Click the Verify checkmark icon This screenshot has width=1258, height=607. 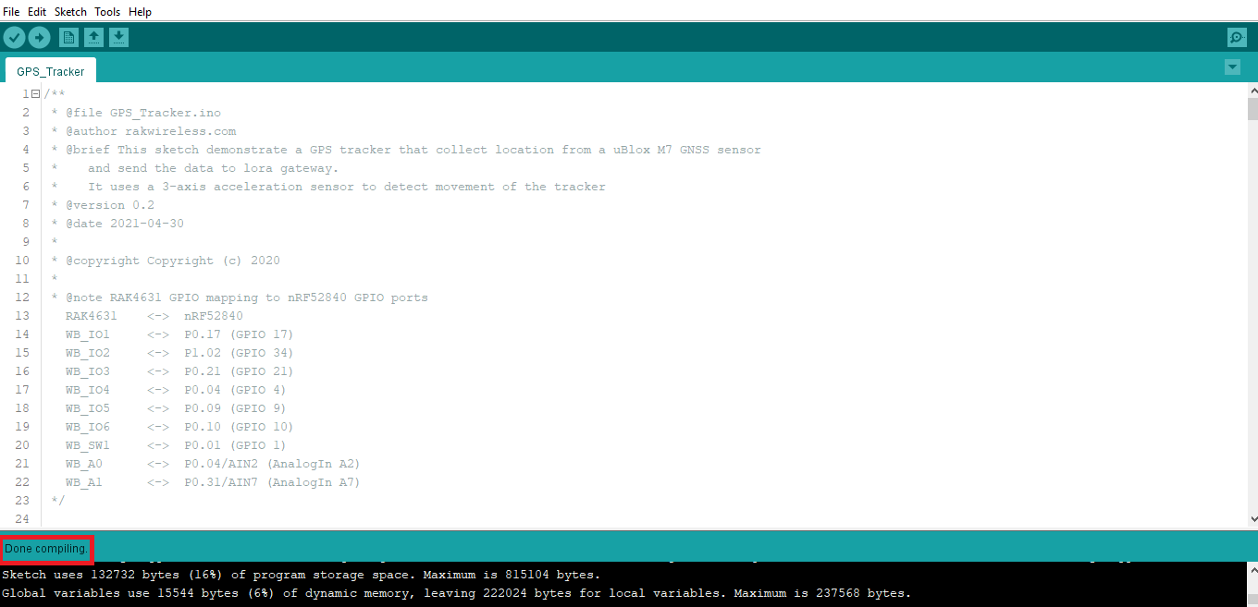[14, 38]
